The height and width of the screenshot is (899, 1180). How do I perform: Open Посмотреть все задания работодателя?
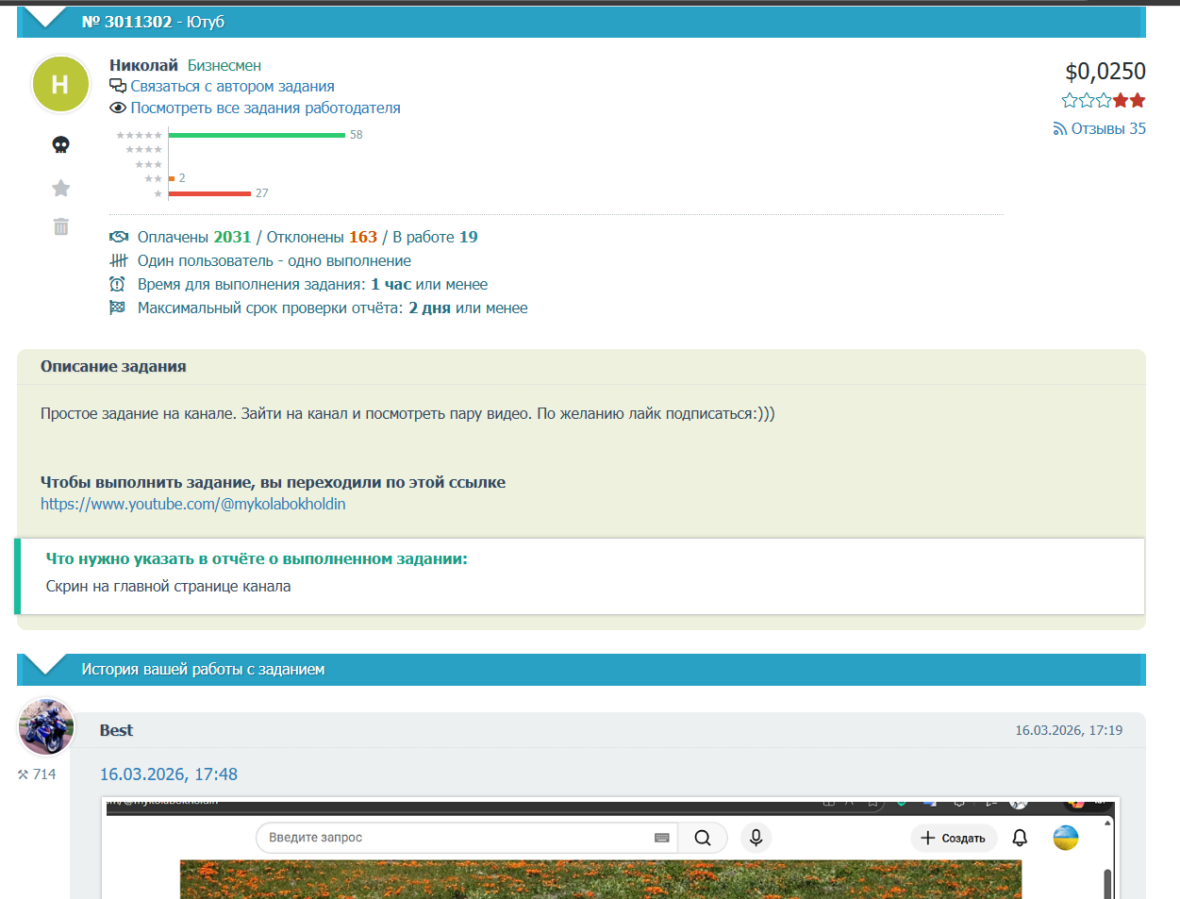(x=265, y=108)
